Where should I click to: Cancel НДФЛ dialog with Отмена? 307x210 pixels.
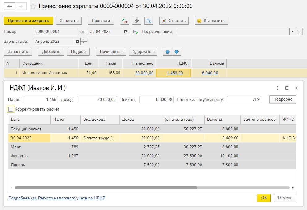pos(285,198)
